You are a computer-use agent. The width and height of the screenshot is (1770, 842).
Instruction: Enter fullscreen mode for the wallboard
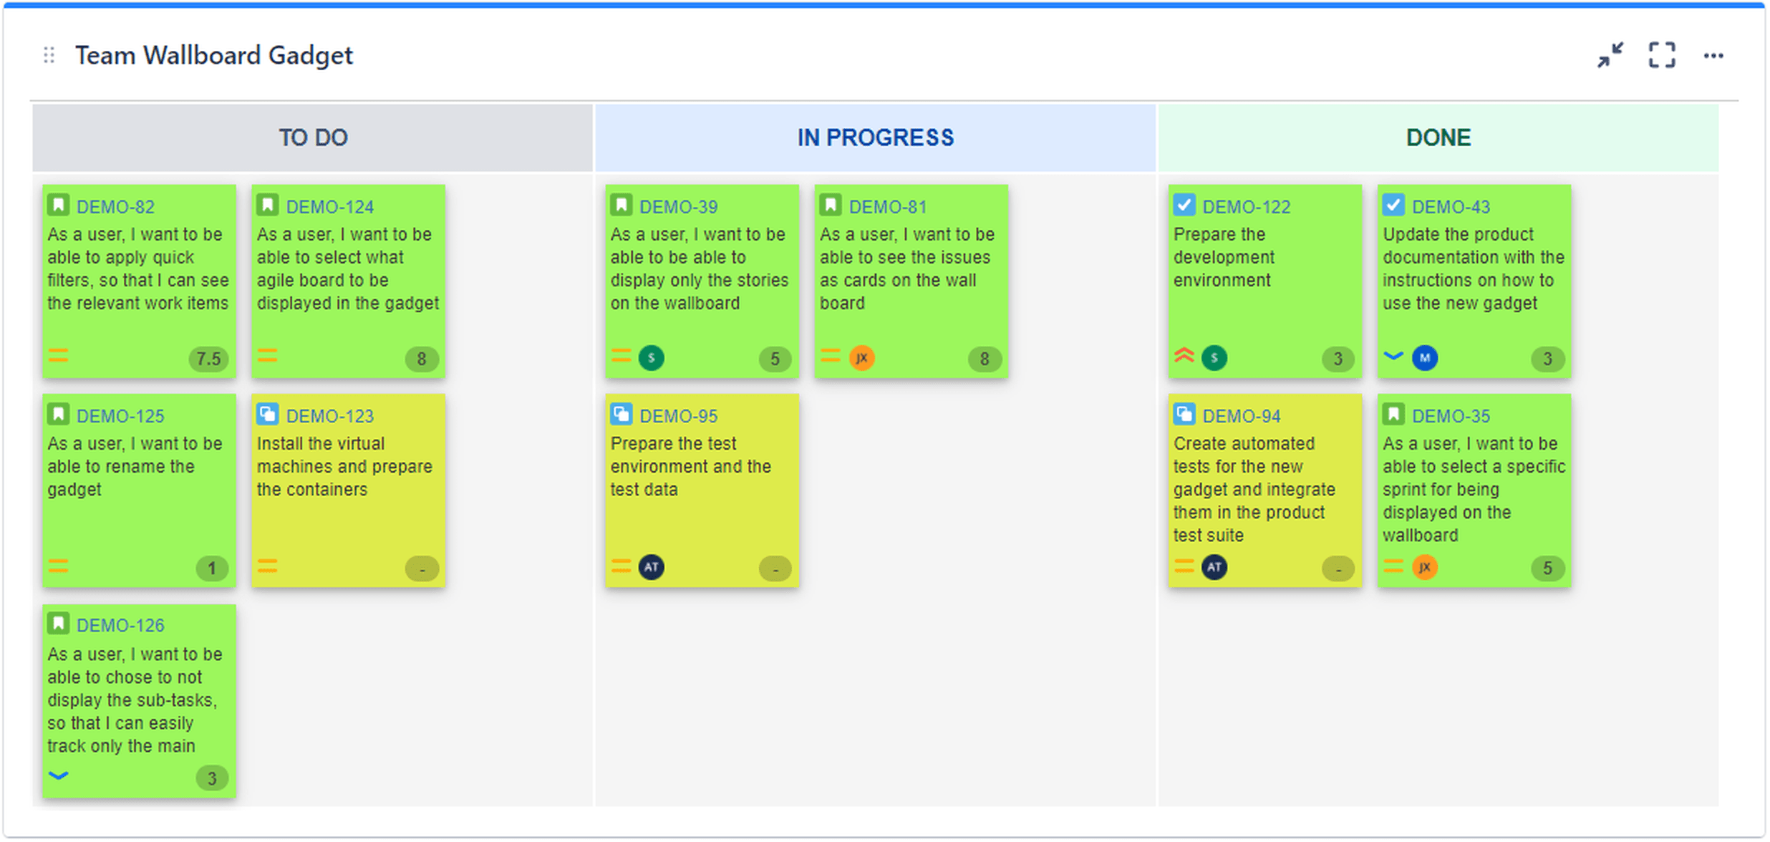pos(1662,55)
